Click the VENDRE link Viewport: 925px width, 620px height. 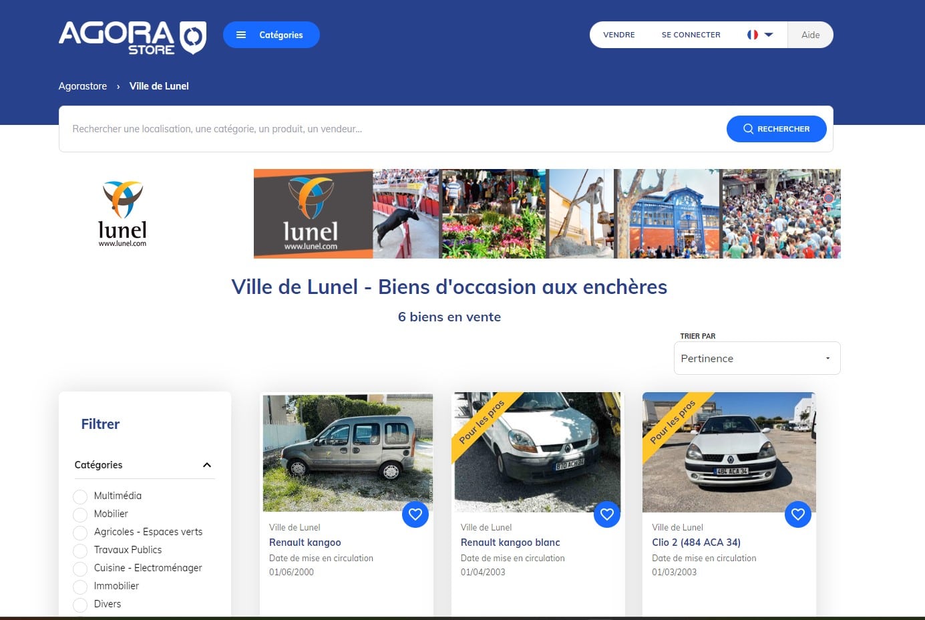tap(619, 35)
